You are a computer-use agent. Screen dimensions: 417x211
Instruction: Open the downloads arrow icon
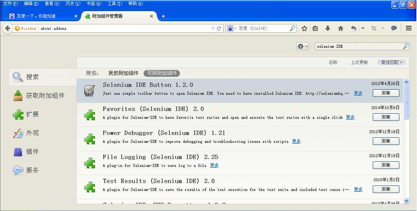(328, 28)
